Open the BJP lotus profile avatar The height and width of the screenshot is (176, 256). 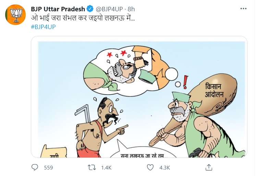point(15,15)
